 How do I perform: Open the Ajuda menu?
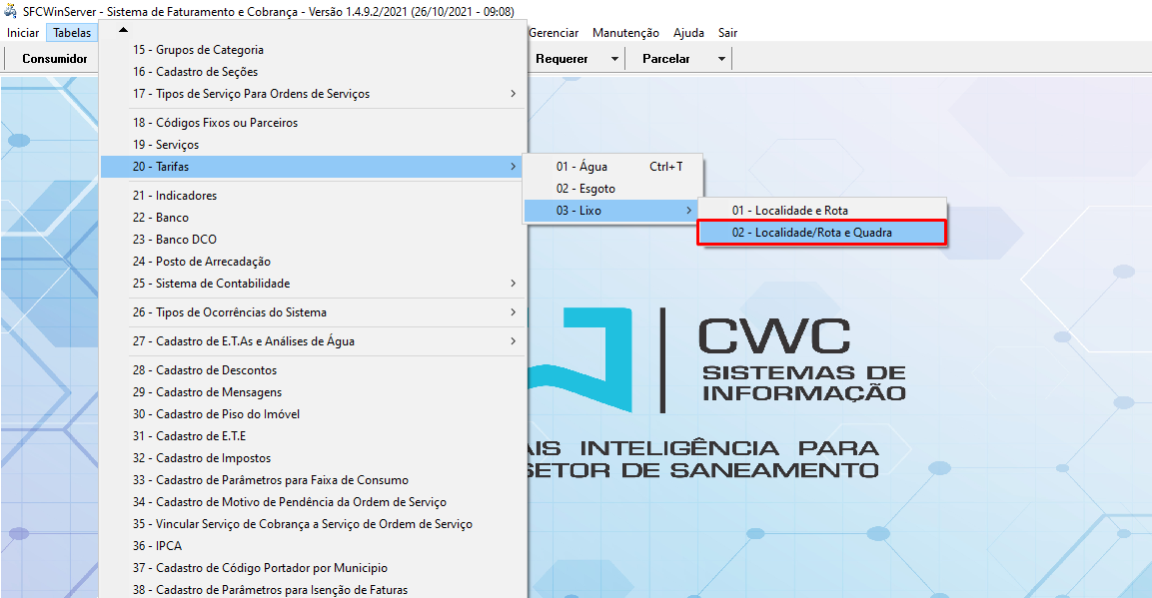coord(688,33)
